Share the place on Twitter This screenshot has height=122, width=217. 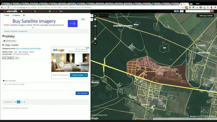point(6,58)
